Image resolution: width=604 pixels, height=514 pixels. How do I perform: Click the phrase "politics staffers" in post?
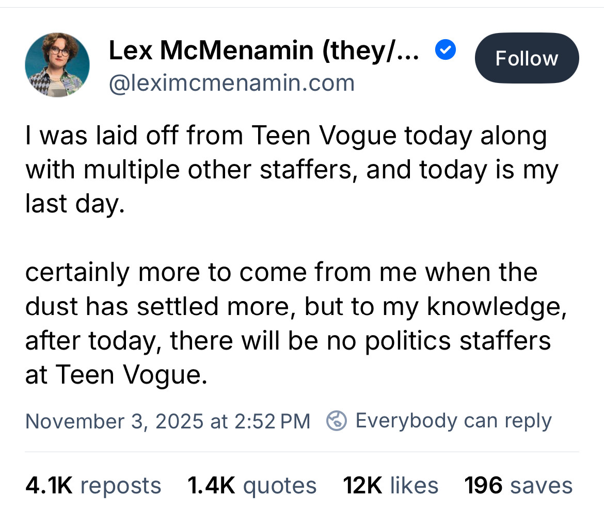pyautogui.click(x=457, y=341)
